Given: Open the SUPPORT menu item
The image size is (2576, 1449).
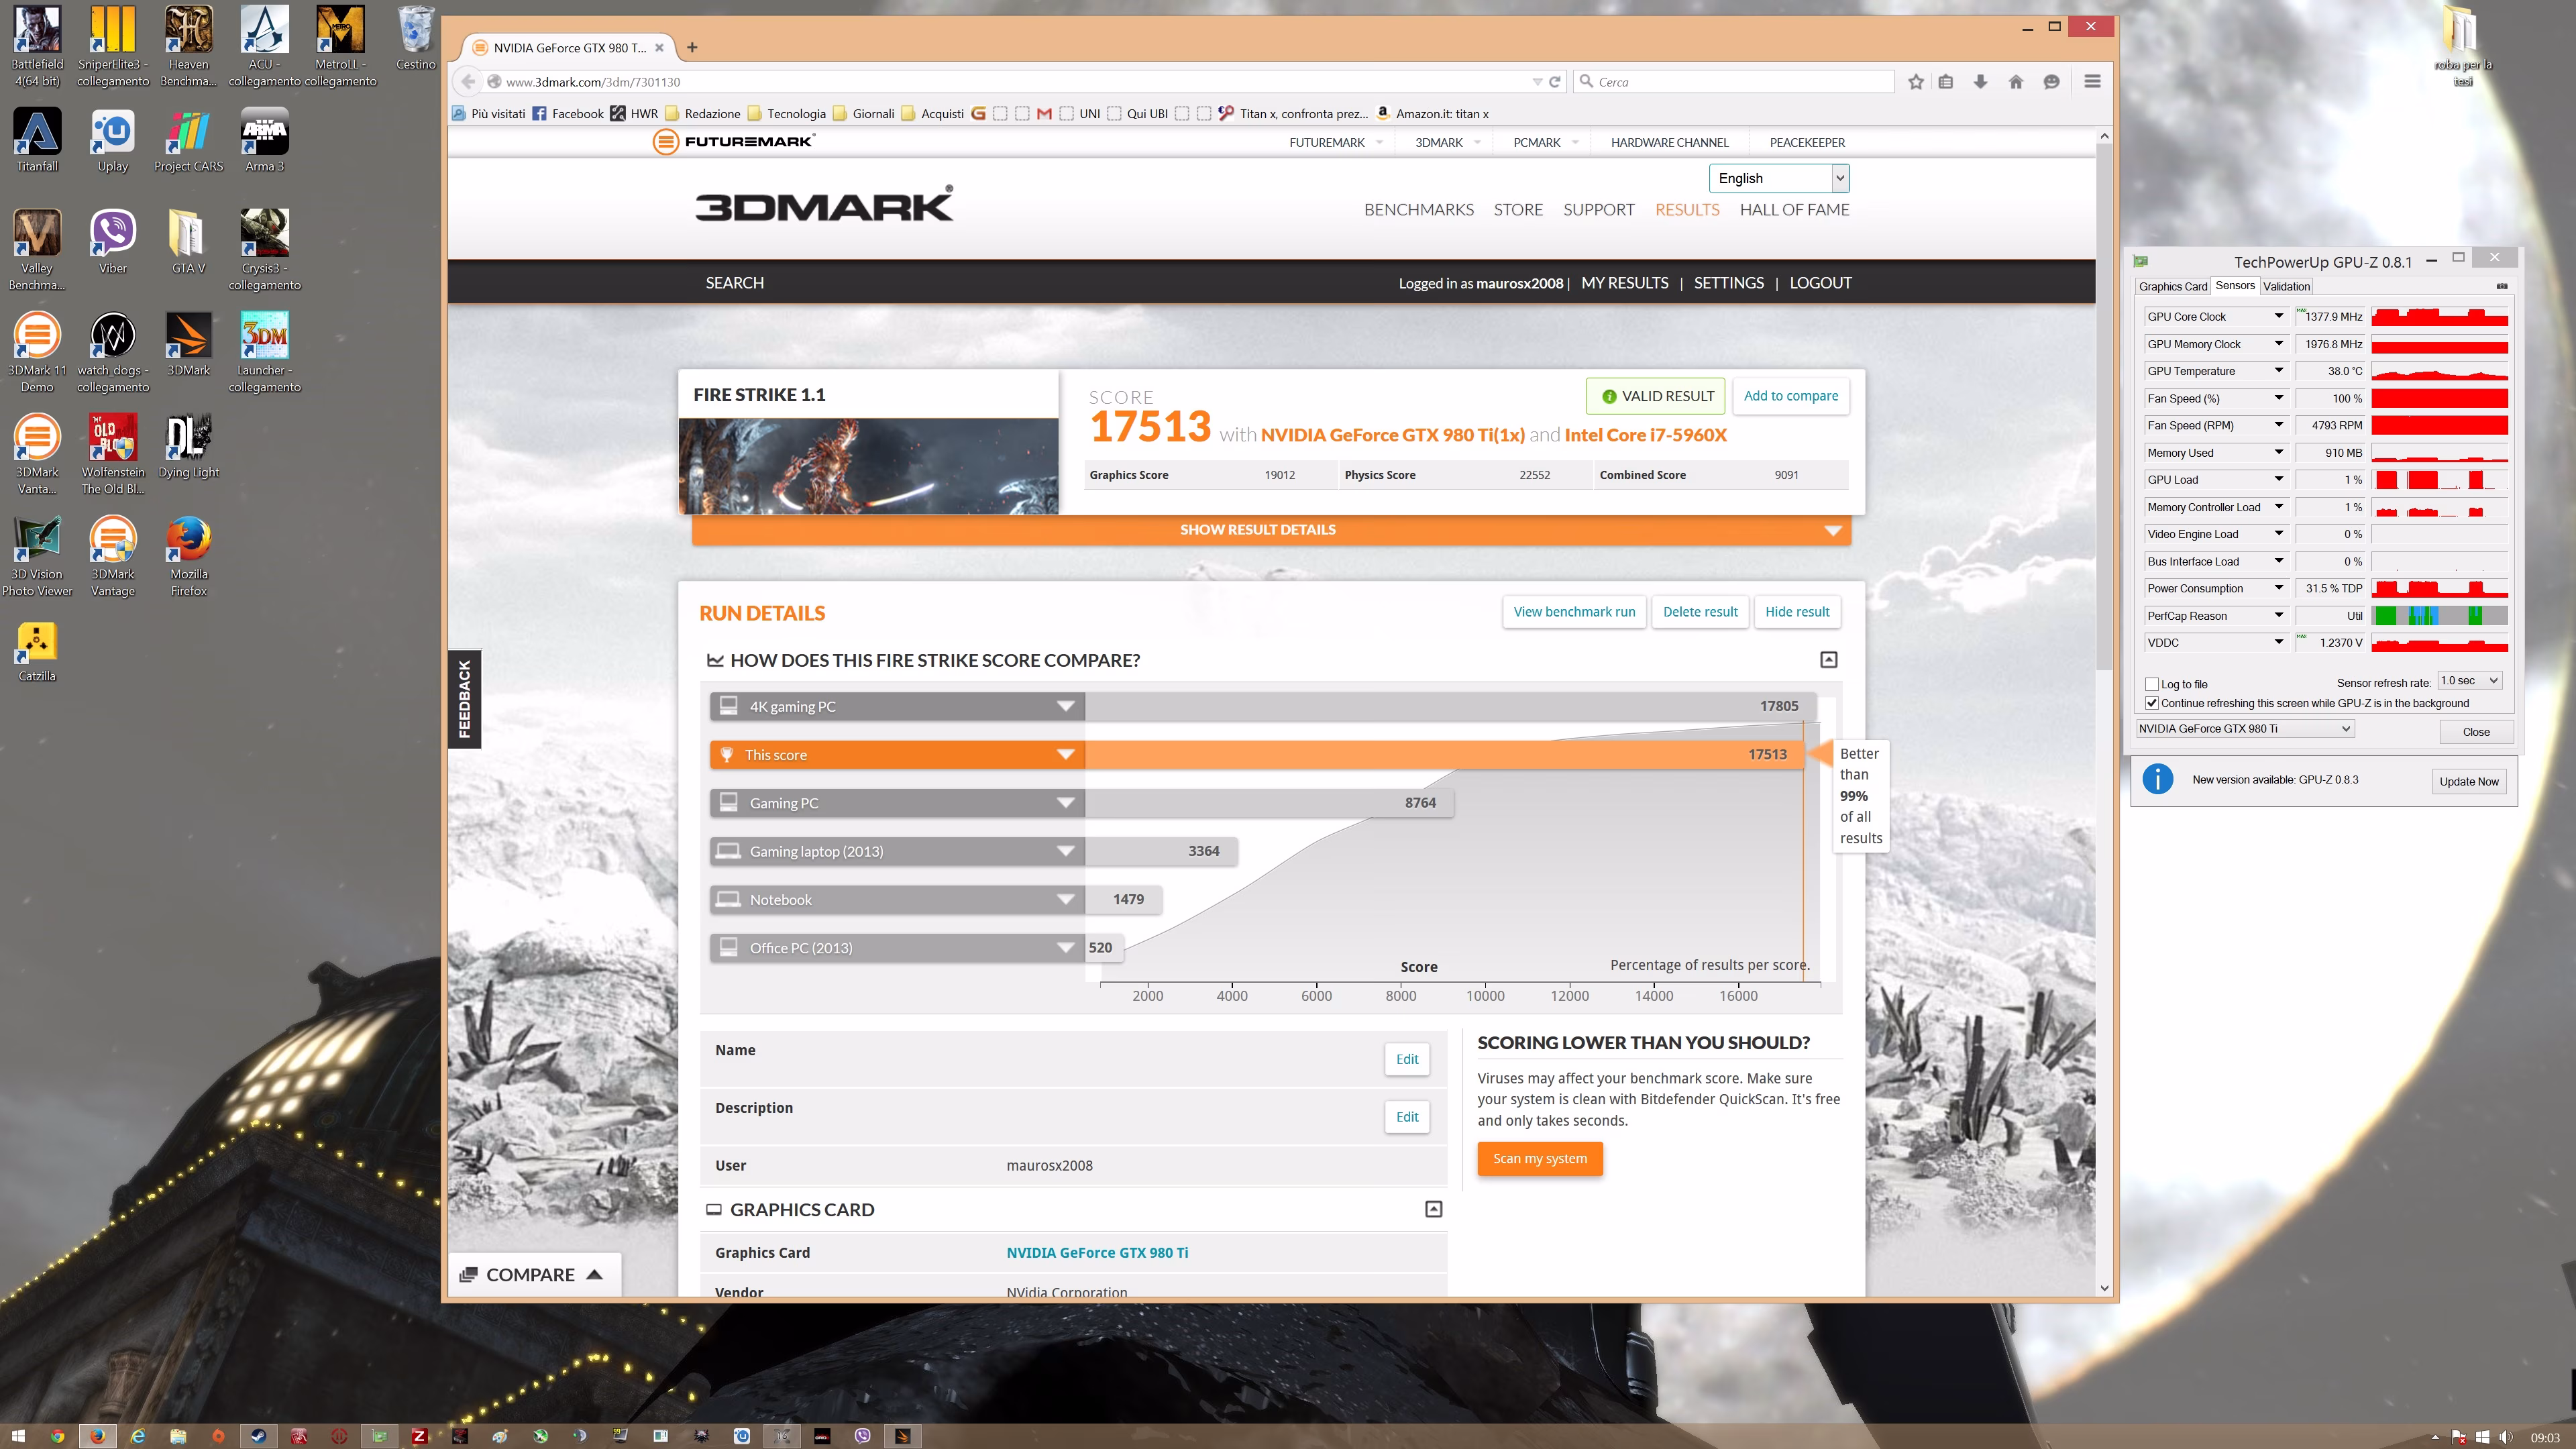Looking at the screenshot, I should (1598, 210).
